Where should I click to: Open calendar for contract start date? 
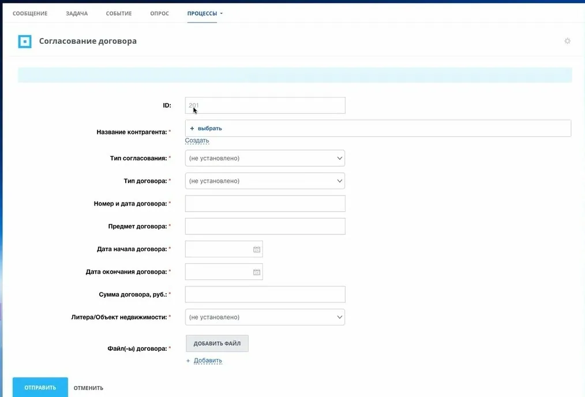257,249
